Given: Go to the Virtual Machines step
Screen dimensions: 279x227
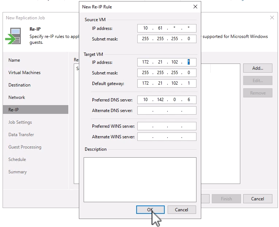Looking at the screenshot, I should 24,73.
